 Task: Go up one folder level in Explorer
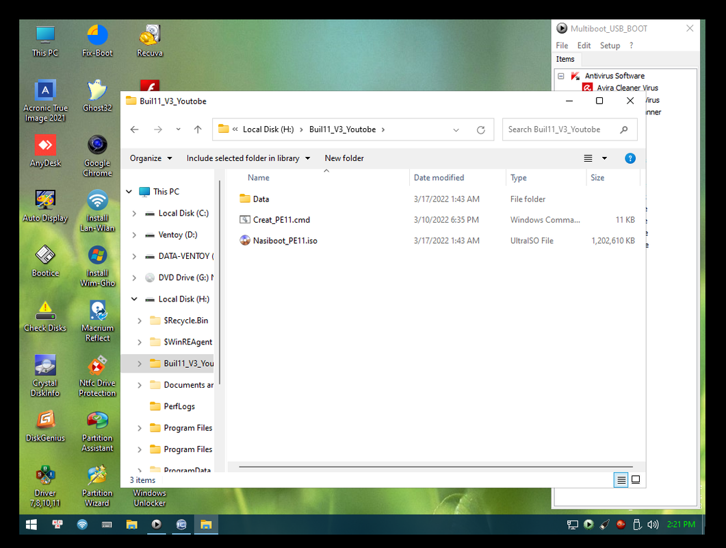point(198,129)
